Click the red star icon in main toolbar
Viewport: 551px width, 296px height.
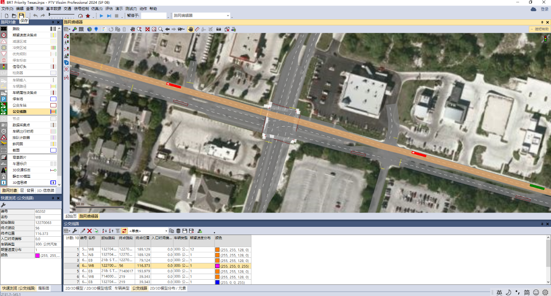point(88,16)
